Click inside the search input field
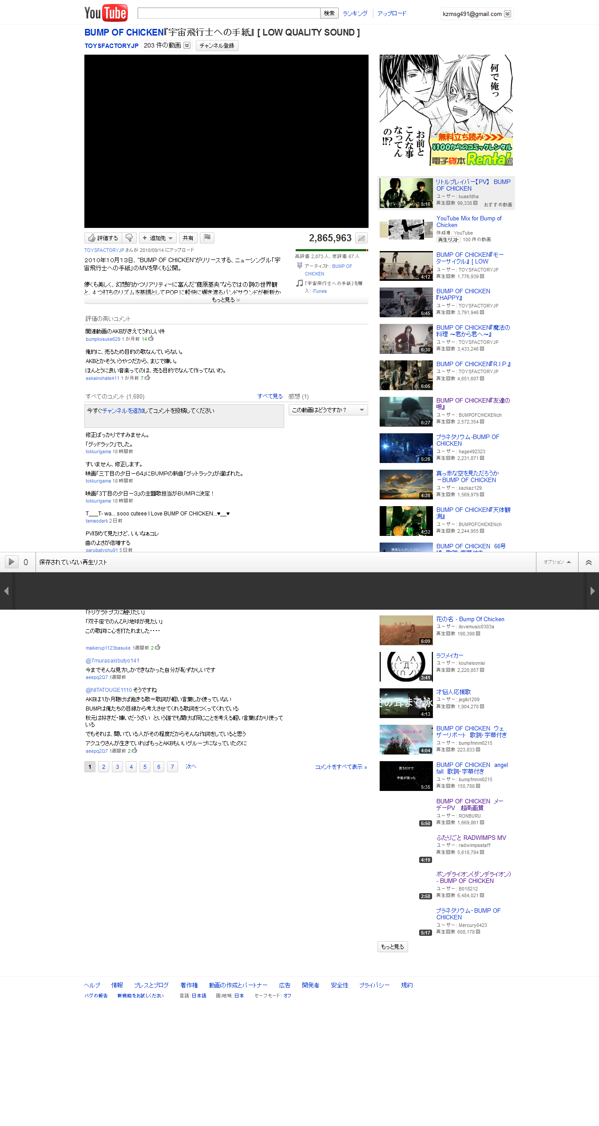The image size is (599, 1126). click(x=229, y=13)
